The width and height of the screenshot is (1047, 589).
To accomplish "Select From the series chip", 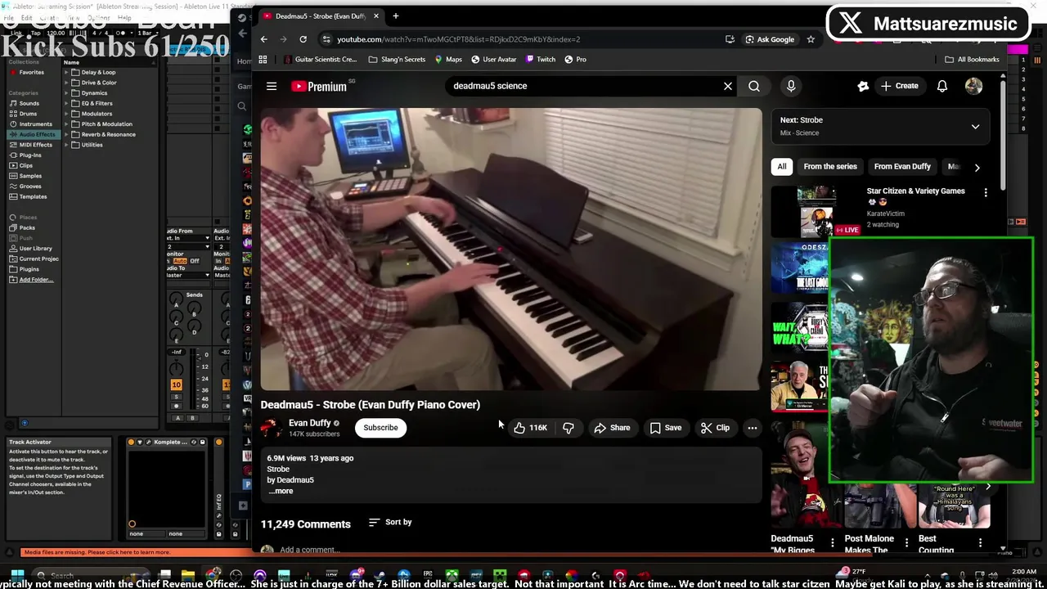I will pyautogui.click(x=830, y=167).
